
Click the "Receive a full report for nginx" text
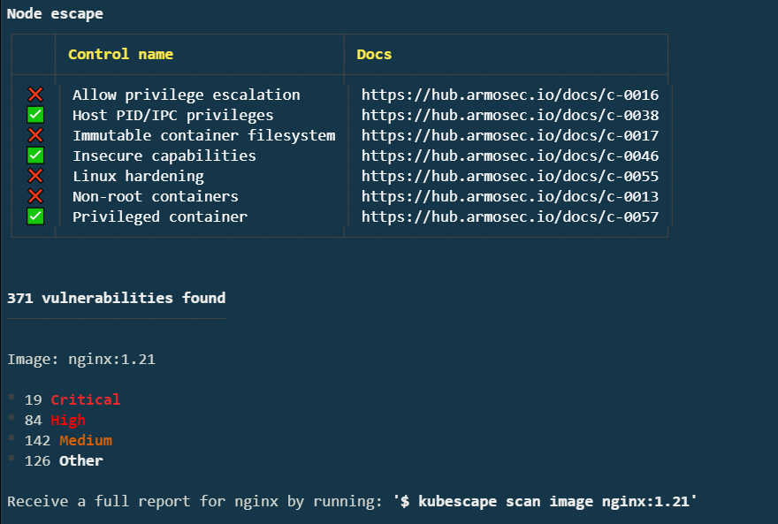[142, 501]
